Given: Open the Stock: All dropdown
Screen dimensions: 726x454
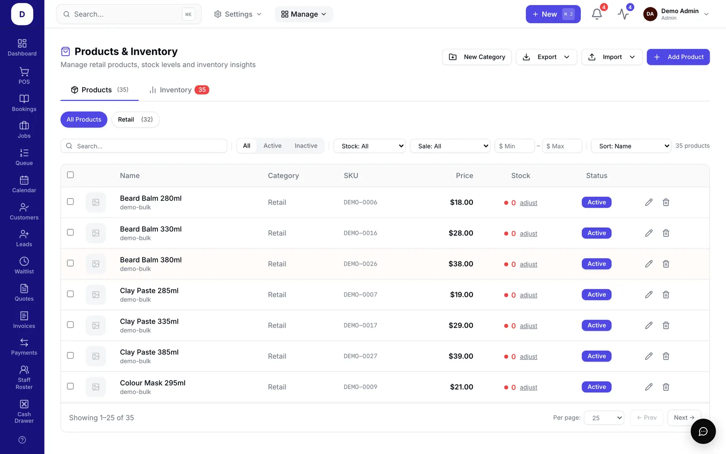Looking at the screenshot, I should click(x=370, y=146).
